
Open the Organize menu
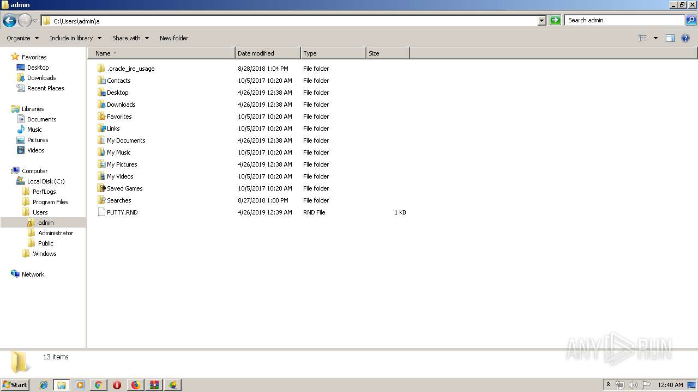pos(23,38)
